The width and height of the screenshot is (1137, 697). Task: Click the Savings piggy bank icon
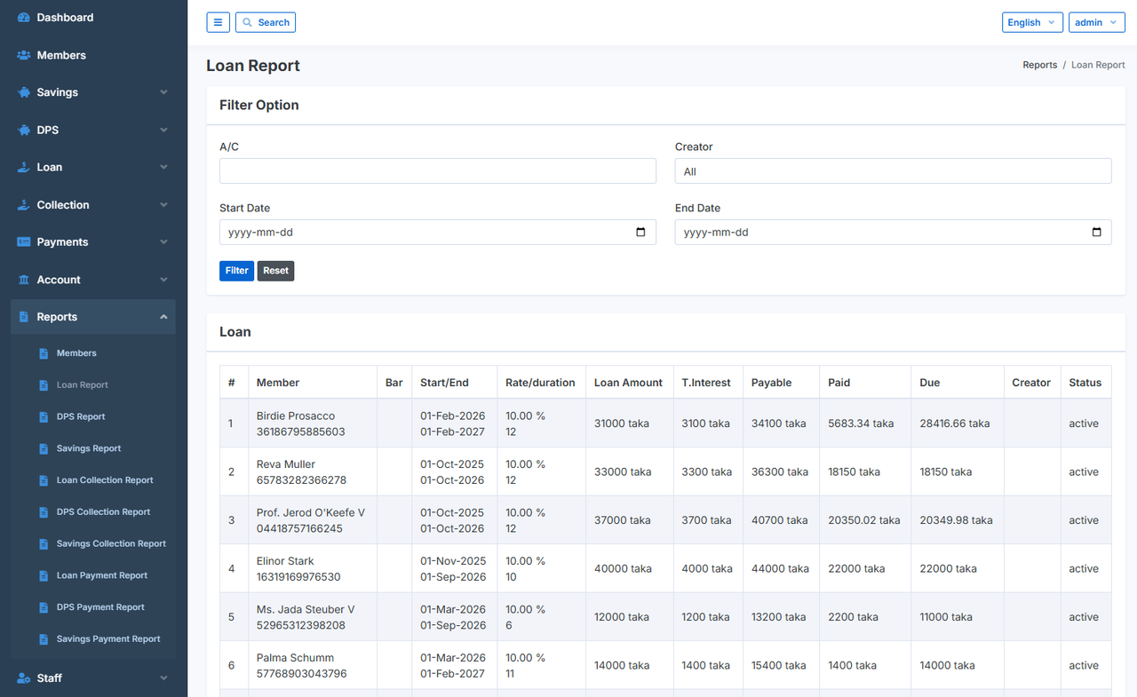tap(24, 92)
